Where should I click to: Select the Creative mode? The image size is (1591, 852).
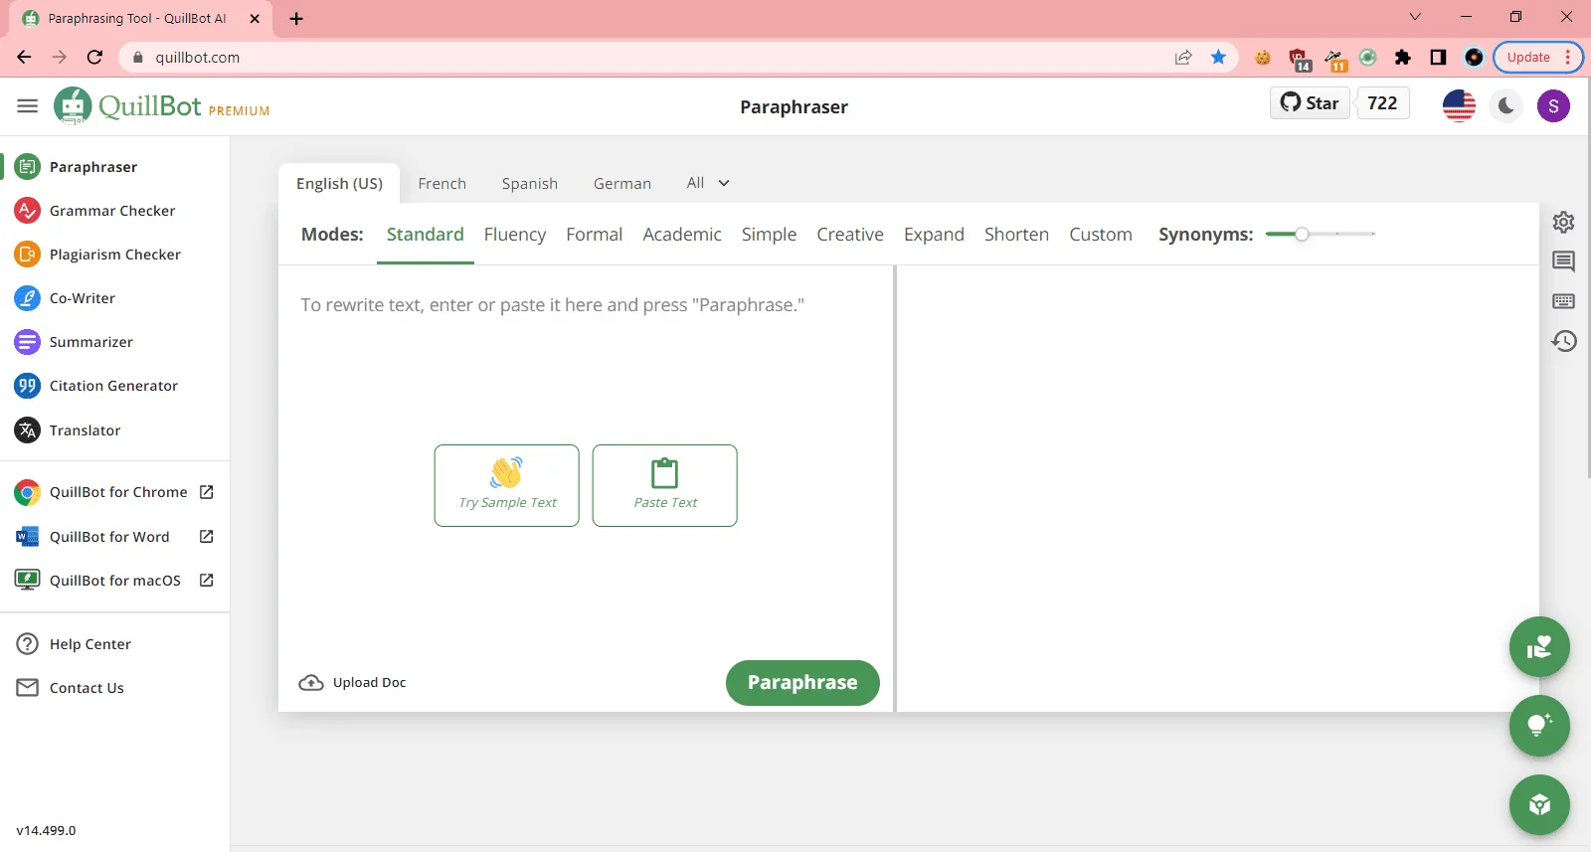point(850,235)
